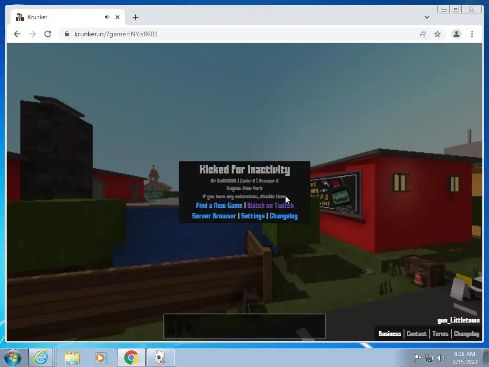Viewport: 489px width, 367px height.
Task: Restore down the Chrome window
Action: coord(456,10)
